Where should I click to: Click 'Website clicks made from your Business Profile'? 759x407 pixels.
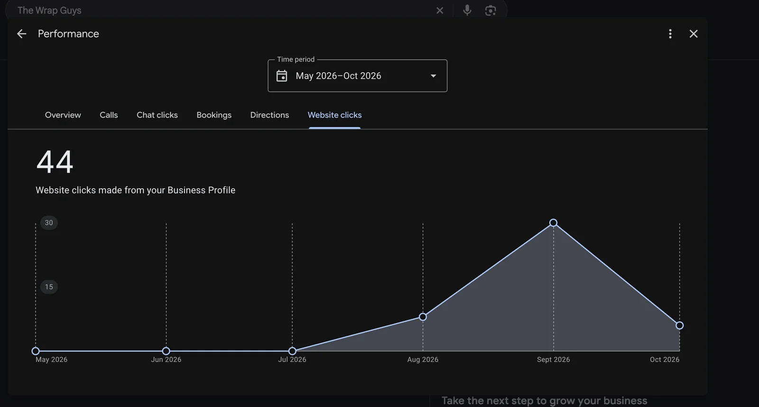pyautogui.click(x=135, y=190)
